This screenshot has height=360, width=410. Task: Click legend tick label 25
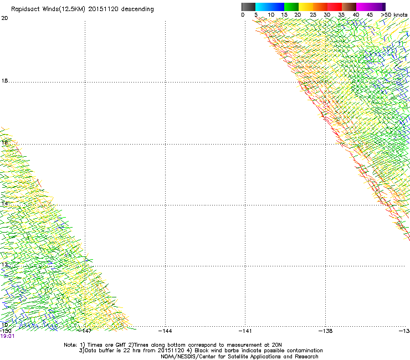click(x=313, y=15)
